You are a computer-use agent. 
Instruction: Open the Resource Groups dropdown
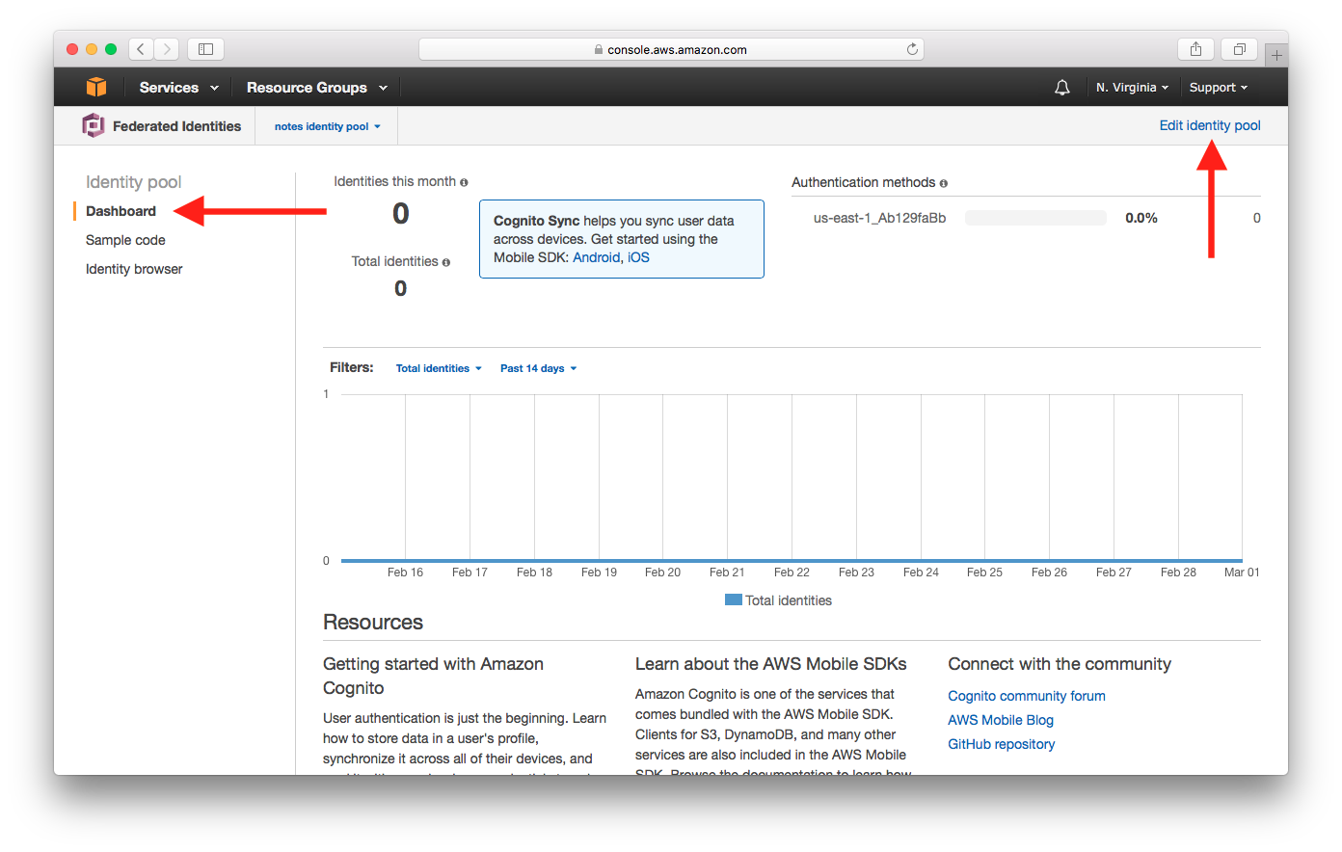317,88
